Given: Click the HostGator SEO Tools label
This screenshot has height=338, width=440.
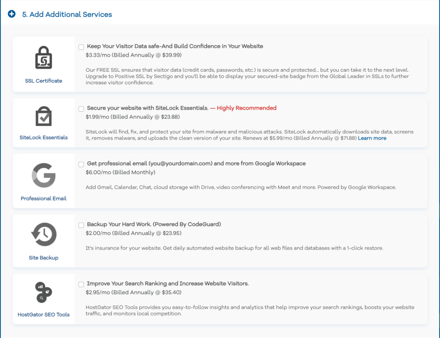Looking at the screenshot, I should tap(43, 314).
